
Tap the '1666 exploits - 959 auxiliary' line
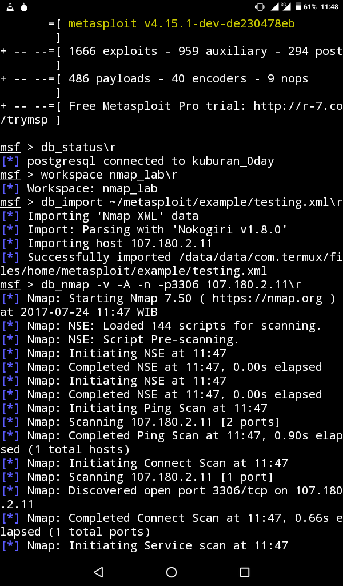point(171,52)
